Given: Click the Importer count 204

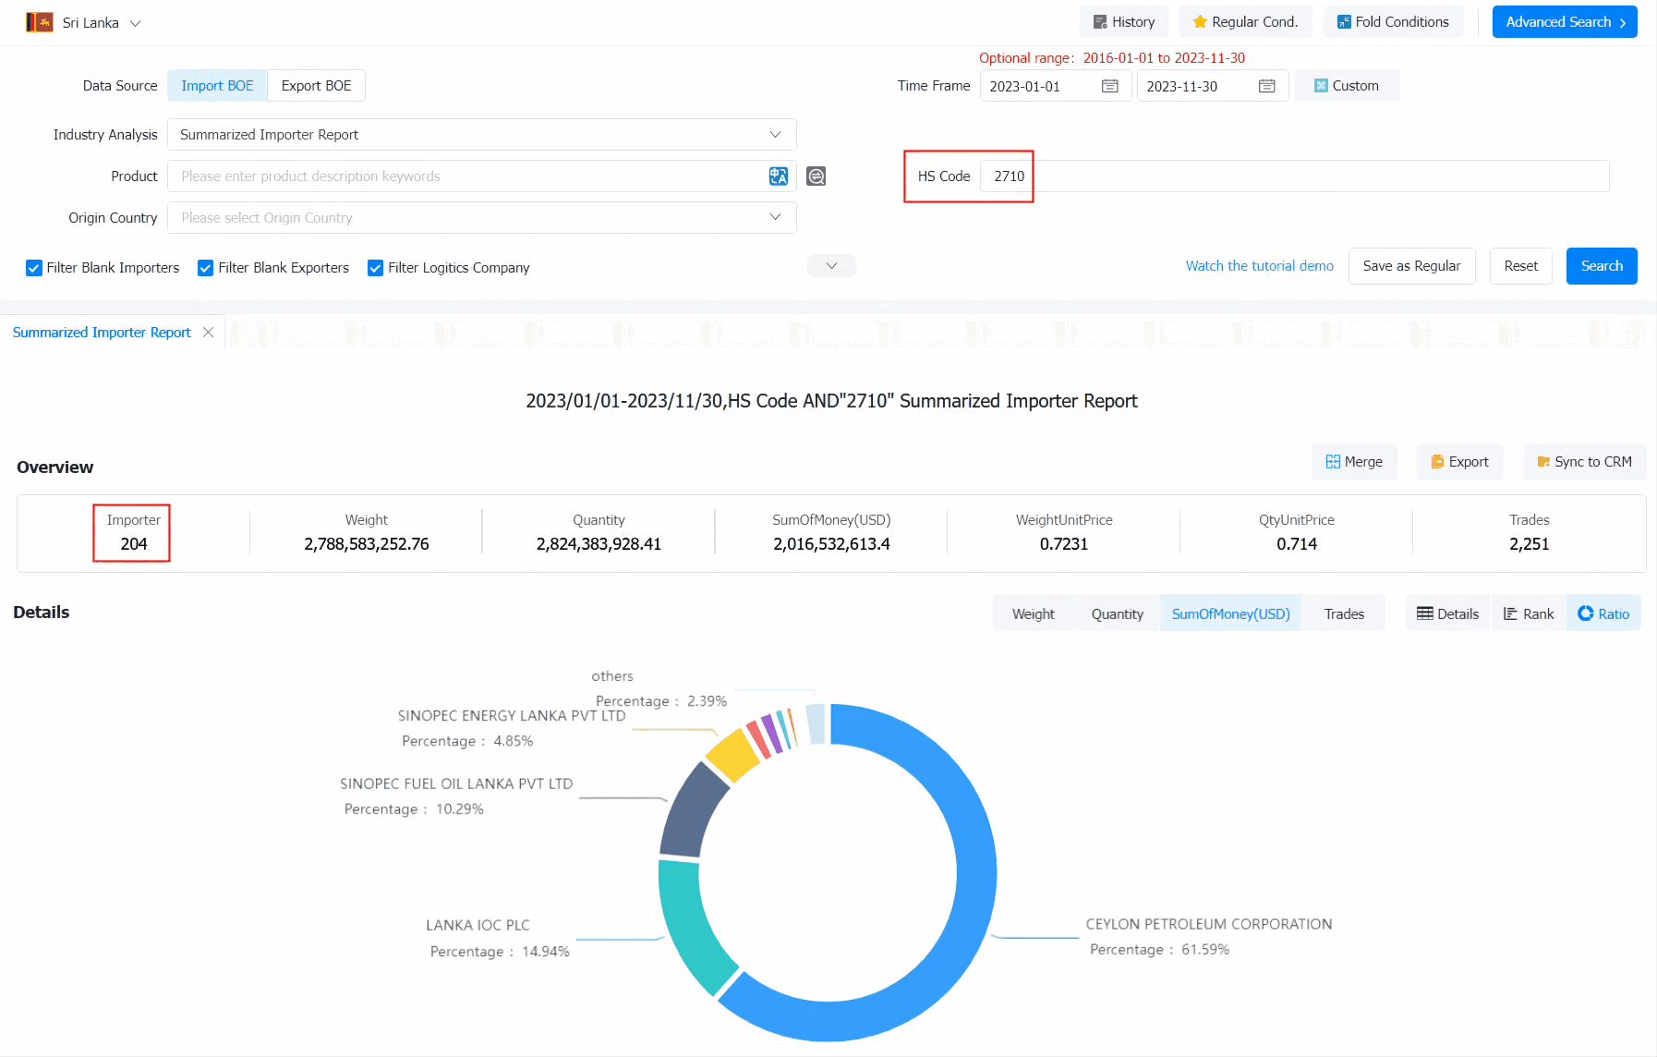Looking at the screenshot, I should pyautogui.click(x=134, y=544).
